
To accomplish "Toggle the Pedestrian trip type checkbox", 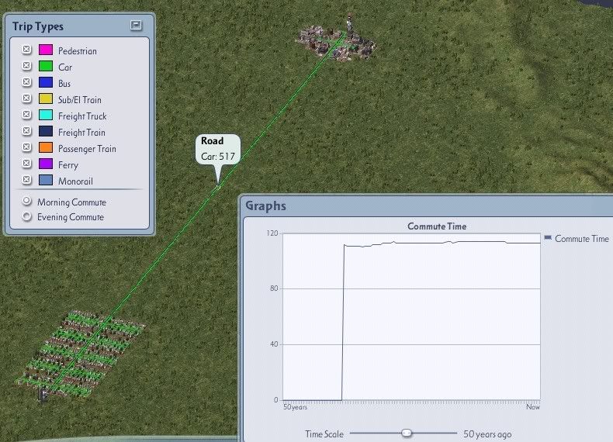I will [x=26, y=50].
